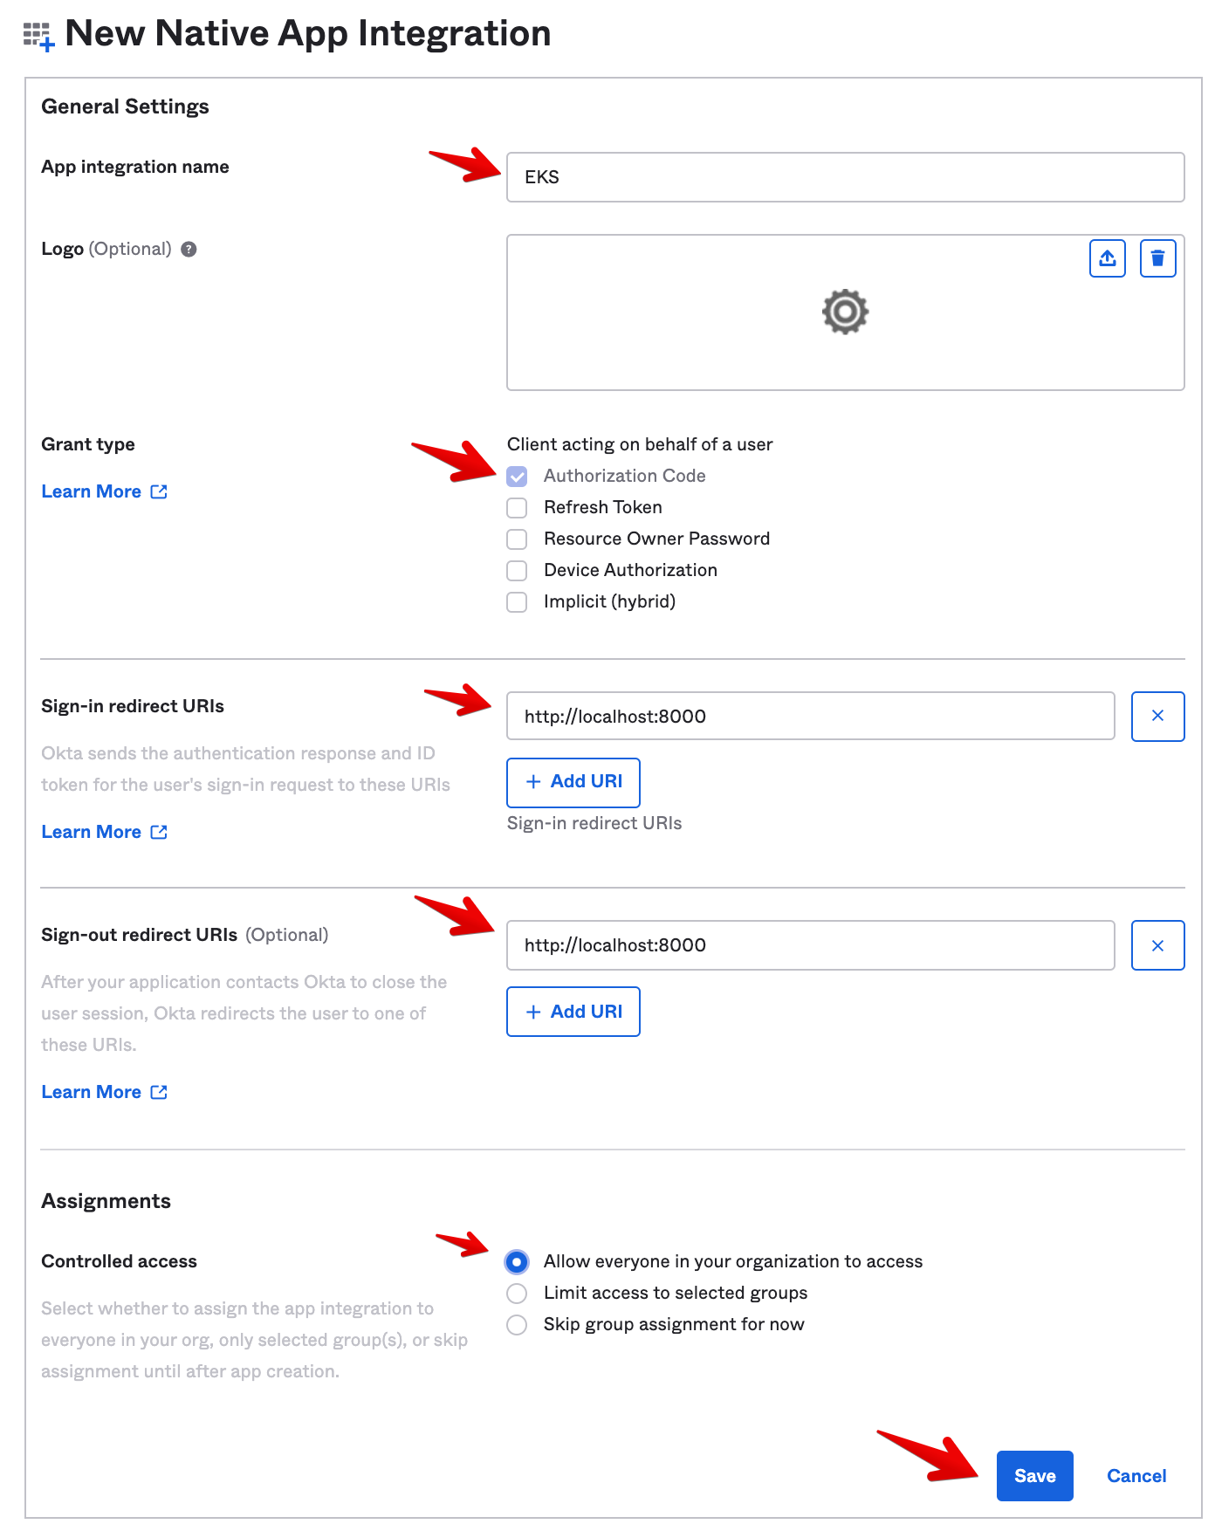Click Cancel to discard the integration
The width and height of the screenshot is (1215, 1524).
coord(1136,1476)
